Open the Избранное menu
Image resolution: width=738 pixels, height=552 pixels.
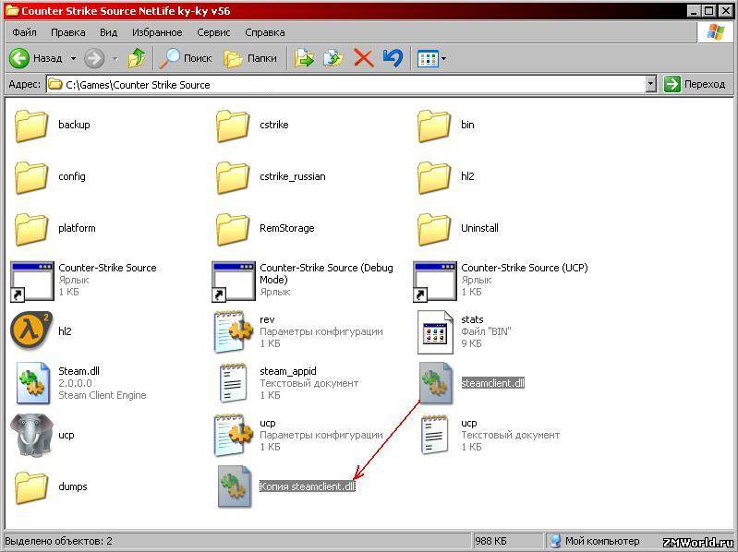[x=157, y=32]
